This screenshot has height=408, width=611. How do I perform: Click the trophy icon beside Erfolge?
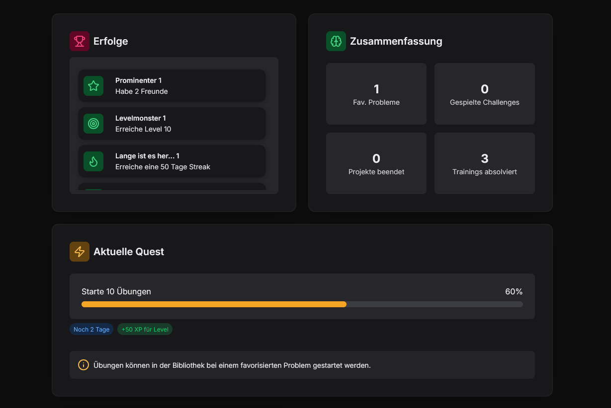tap(80, 41)
